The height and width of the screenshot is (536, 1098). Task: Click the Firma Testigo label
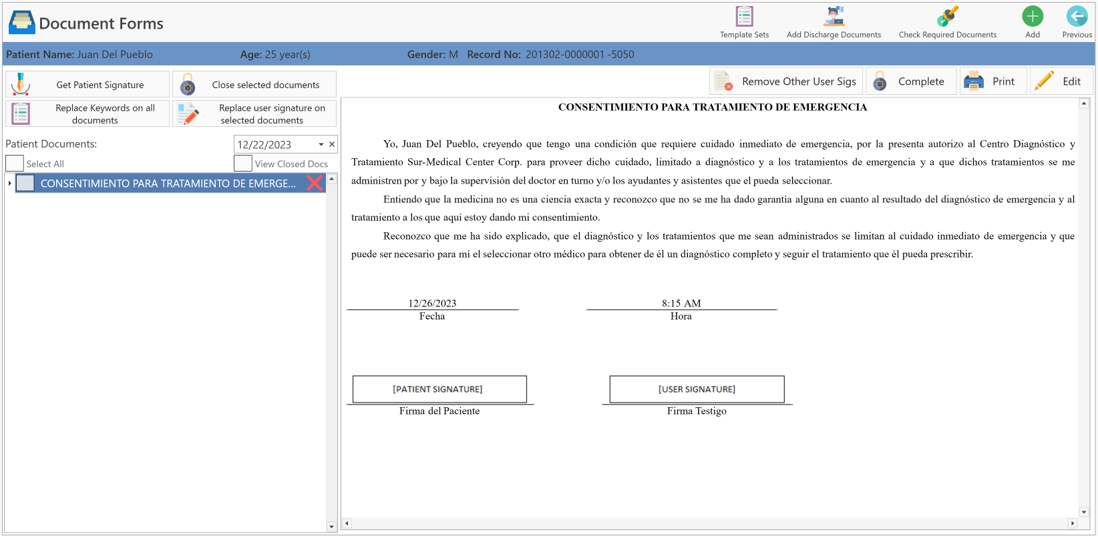pos(697,411)
